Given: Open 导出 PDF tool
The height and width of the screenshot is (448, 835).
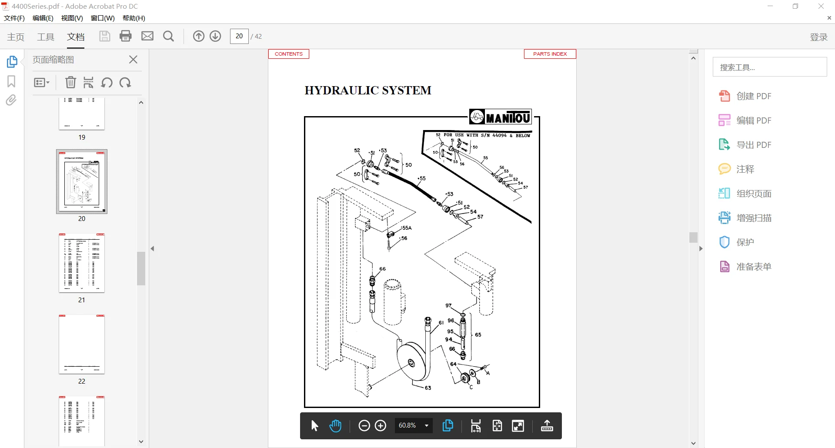Looking at the screenshot, I should tap(745, 145).
